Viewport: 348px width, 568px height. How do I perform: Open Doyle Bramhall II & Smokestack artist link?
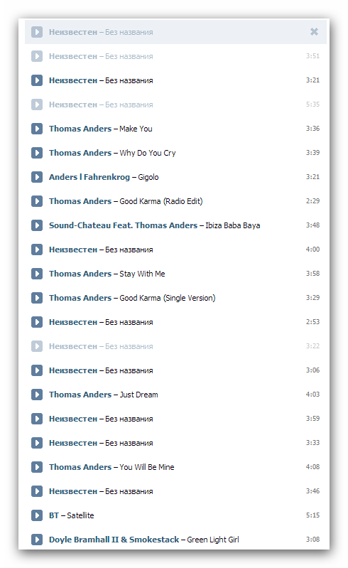(114, 540)
